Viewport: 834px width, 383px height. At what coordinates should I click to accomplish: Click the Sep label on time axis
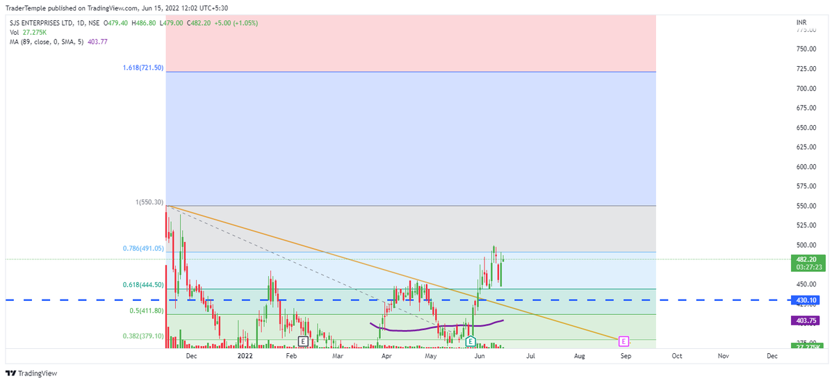(x=625, y=355)
